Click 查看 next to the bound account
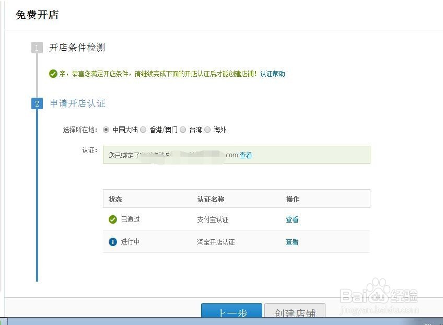Screen dimensions: 443x325 pyautogui.click(x=246, y=155)
